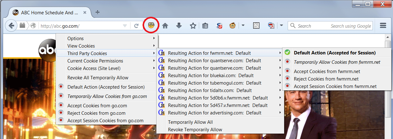
Task: Click the http://abc.go.com/ address field
Action: 80,26
